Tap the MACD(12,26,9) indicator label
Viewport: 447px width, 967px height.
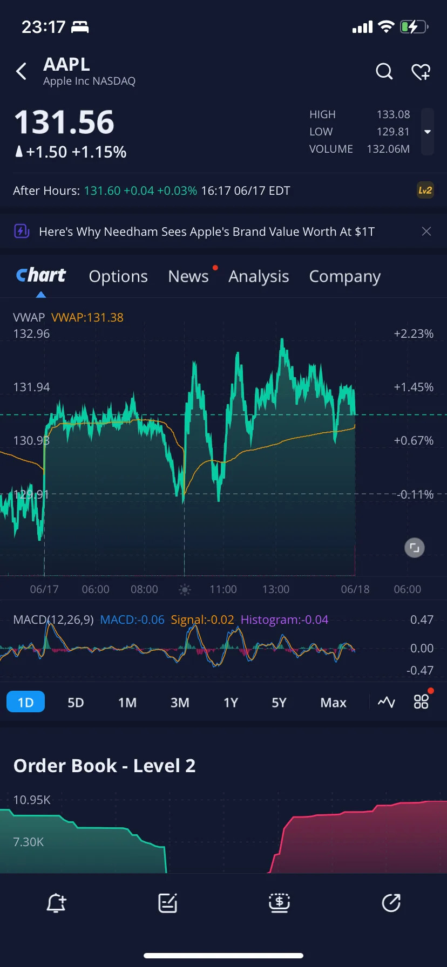click(x=53, y=619)
